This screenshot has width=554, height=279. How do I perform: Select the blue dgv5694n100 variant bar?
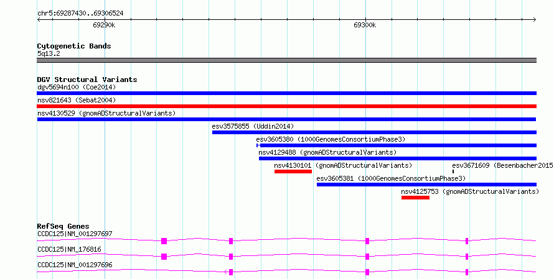pos(286,93)
